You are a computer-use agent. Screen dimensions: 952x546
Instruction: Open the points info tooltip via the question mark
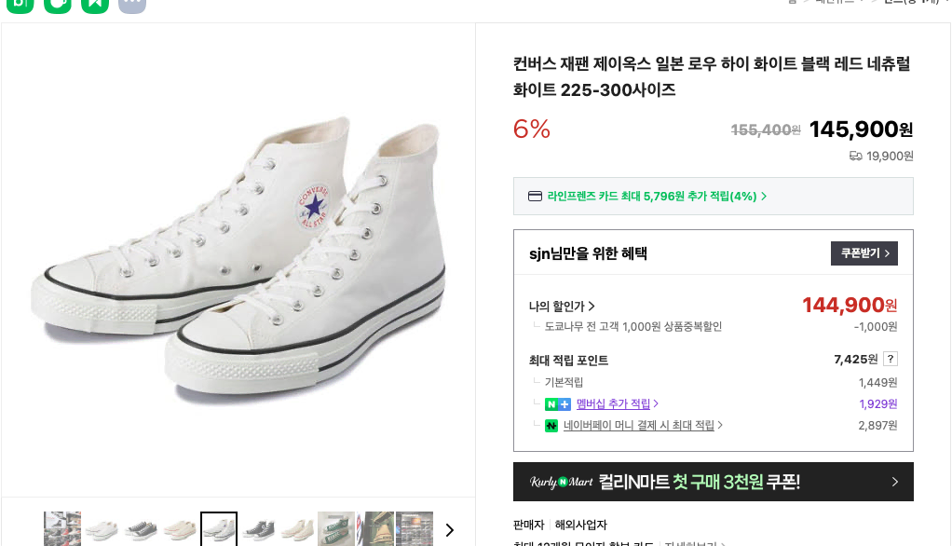891,359
